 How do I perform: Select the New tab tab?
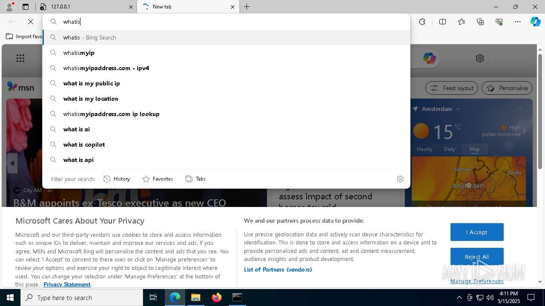(x=189, y=7)
